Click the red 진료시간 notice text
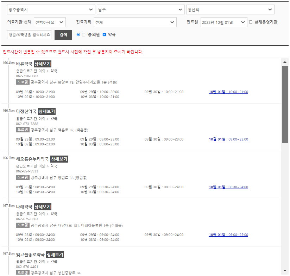Screen dimensions: 290x276 pyautogui.click(x=73, y=52)
